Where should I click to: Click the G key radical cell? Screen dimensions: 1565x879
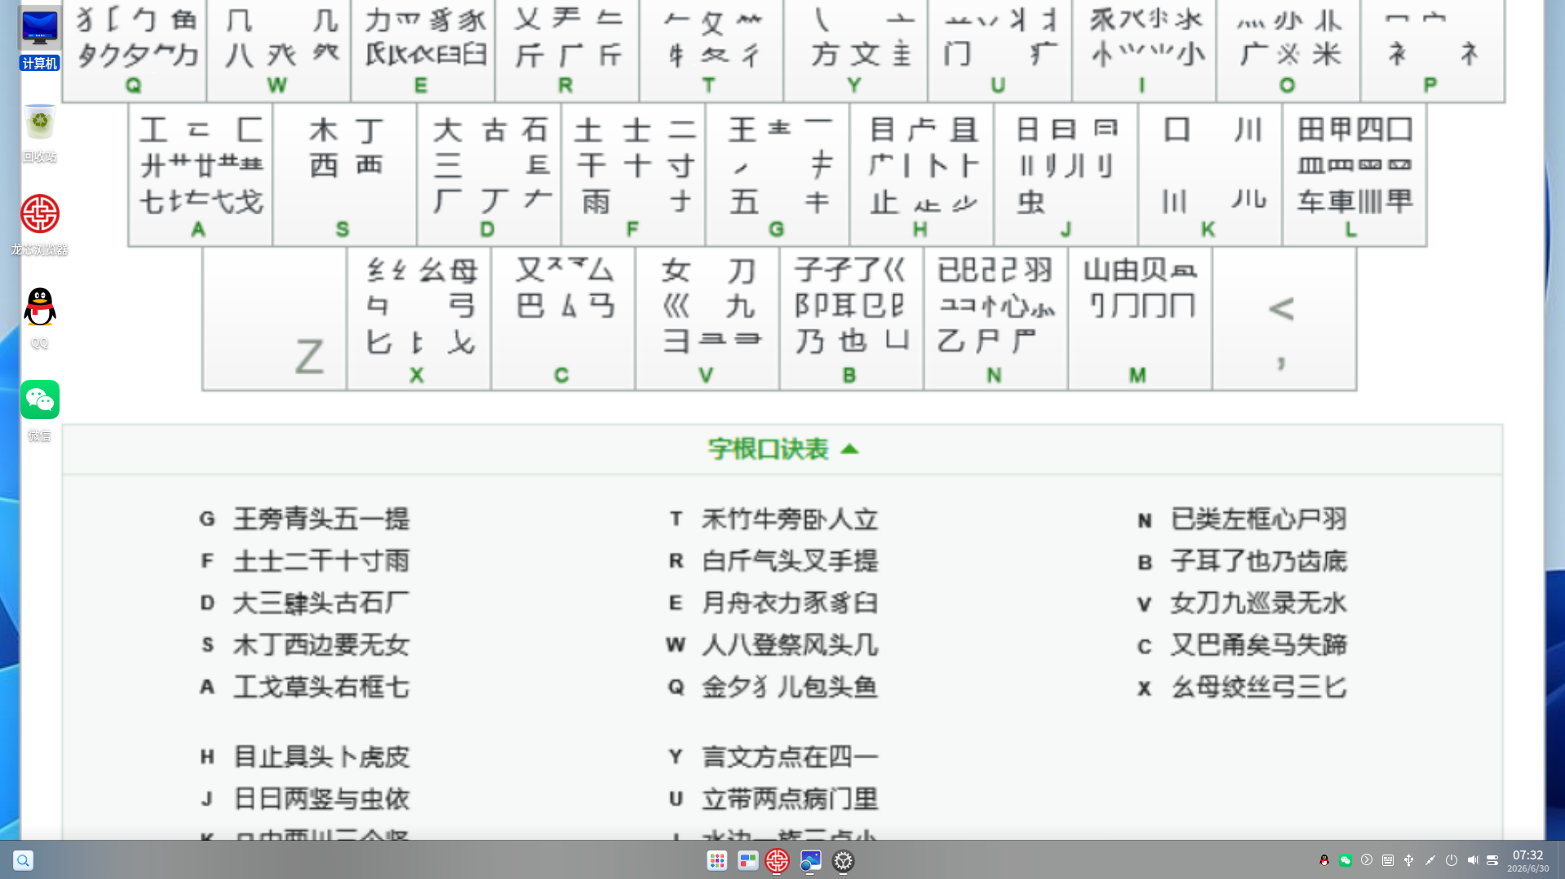click(778, 174)
